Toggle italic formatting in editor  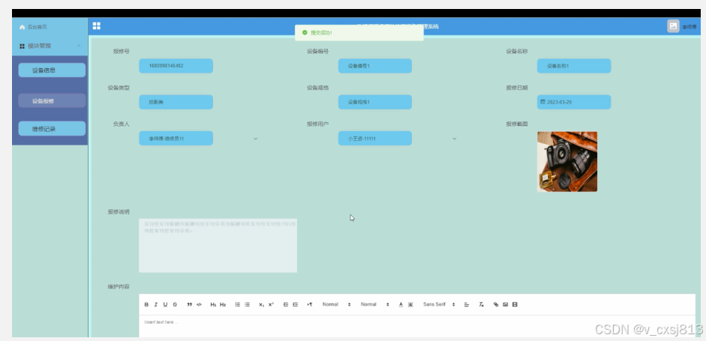point(156,304)
